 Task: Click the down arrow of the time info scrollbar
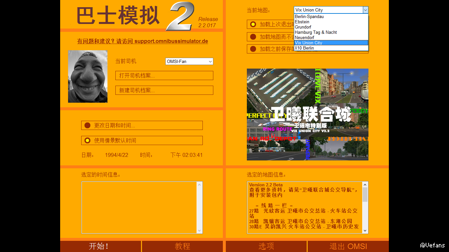tap(200, 231)
